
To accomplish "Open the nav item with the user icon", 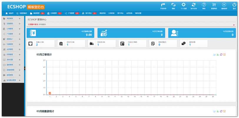I will (89, 13).
